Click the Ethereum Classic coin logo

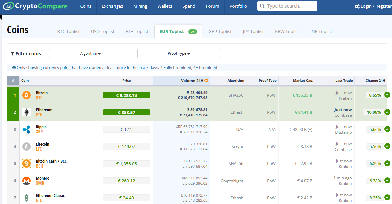point(26,198)
